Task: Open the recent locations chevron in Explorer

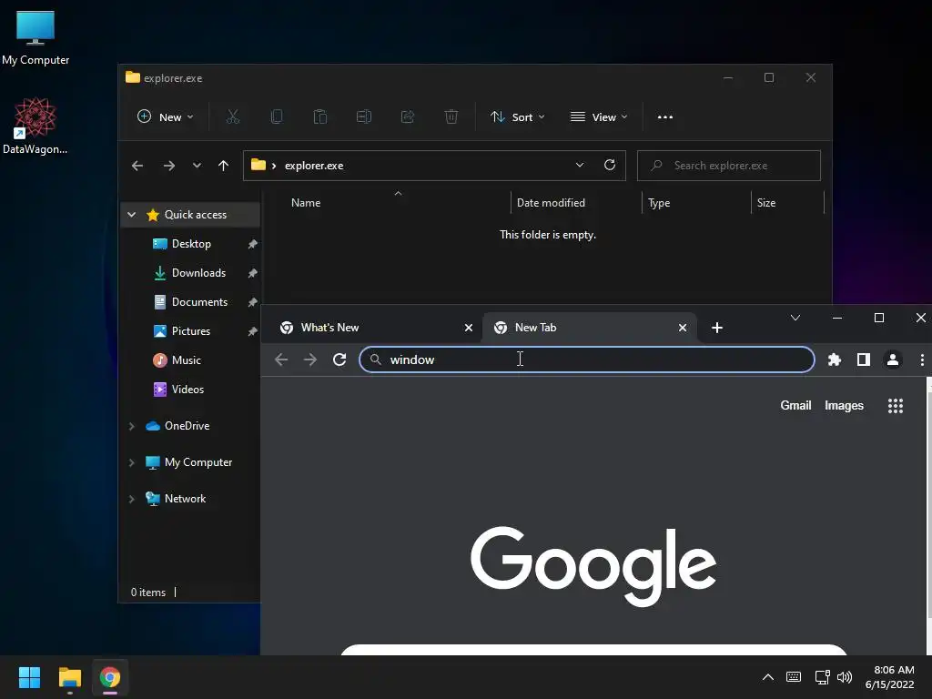Action: [x=197, y=166]
